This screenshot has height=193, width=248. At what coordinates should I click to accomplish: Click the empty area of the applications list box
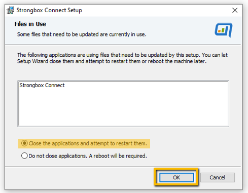point(123,108)
